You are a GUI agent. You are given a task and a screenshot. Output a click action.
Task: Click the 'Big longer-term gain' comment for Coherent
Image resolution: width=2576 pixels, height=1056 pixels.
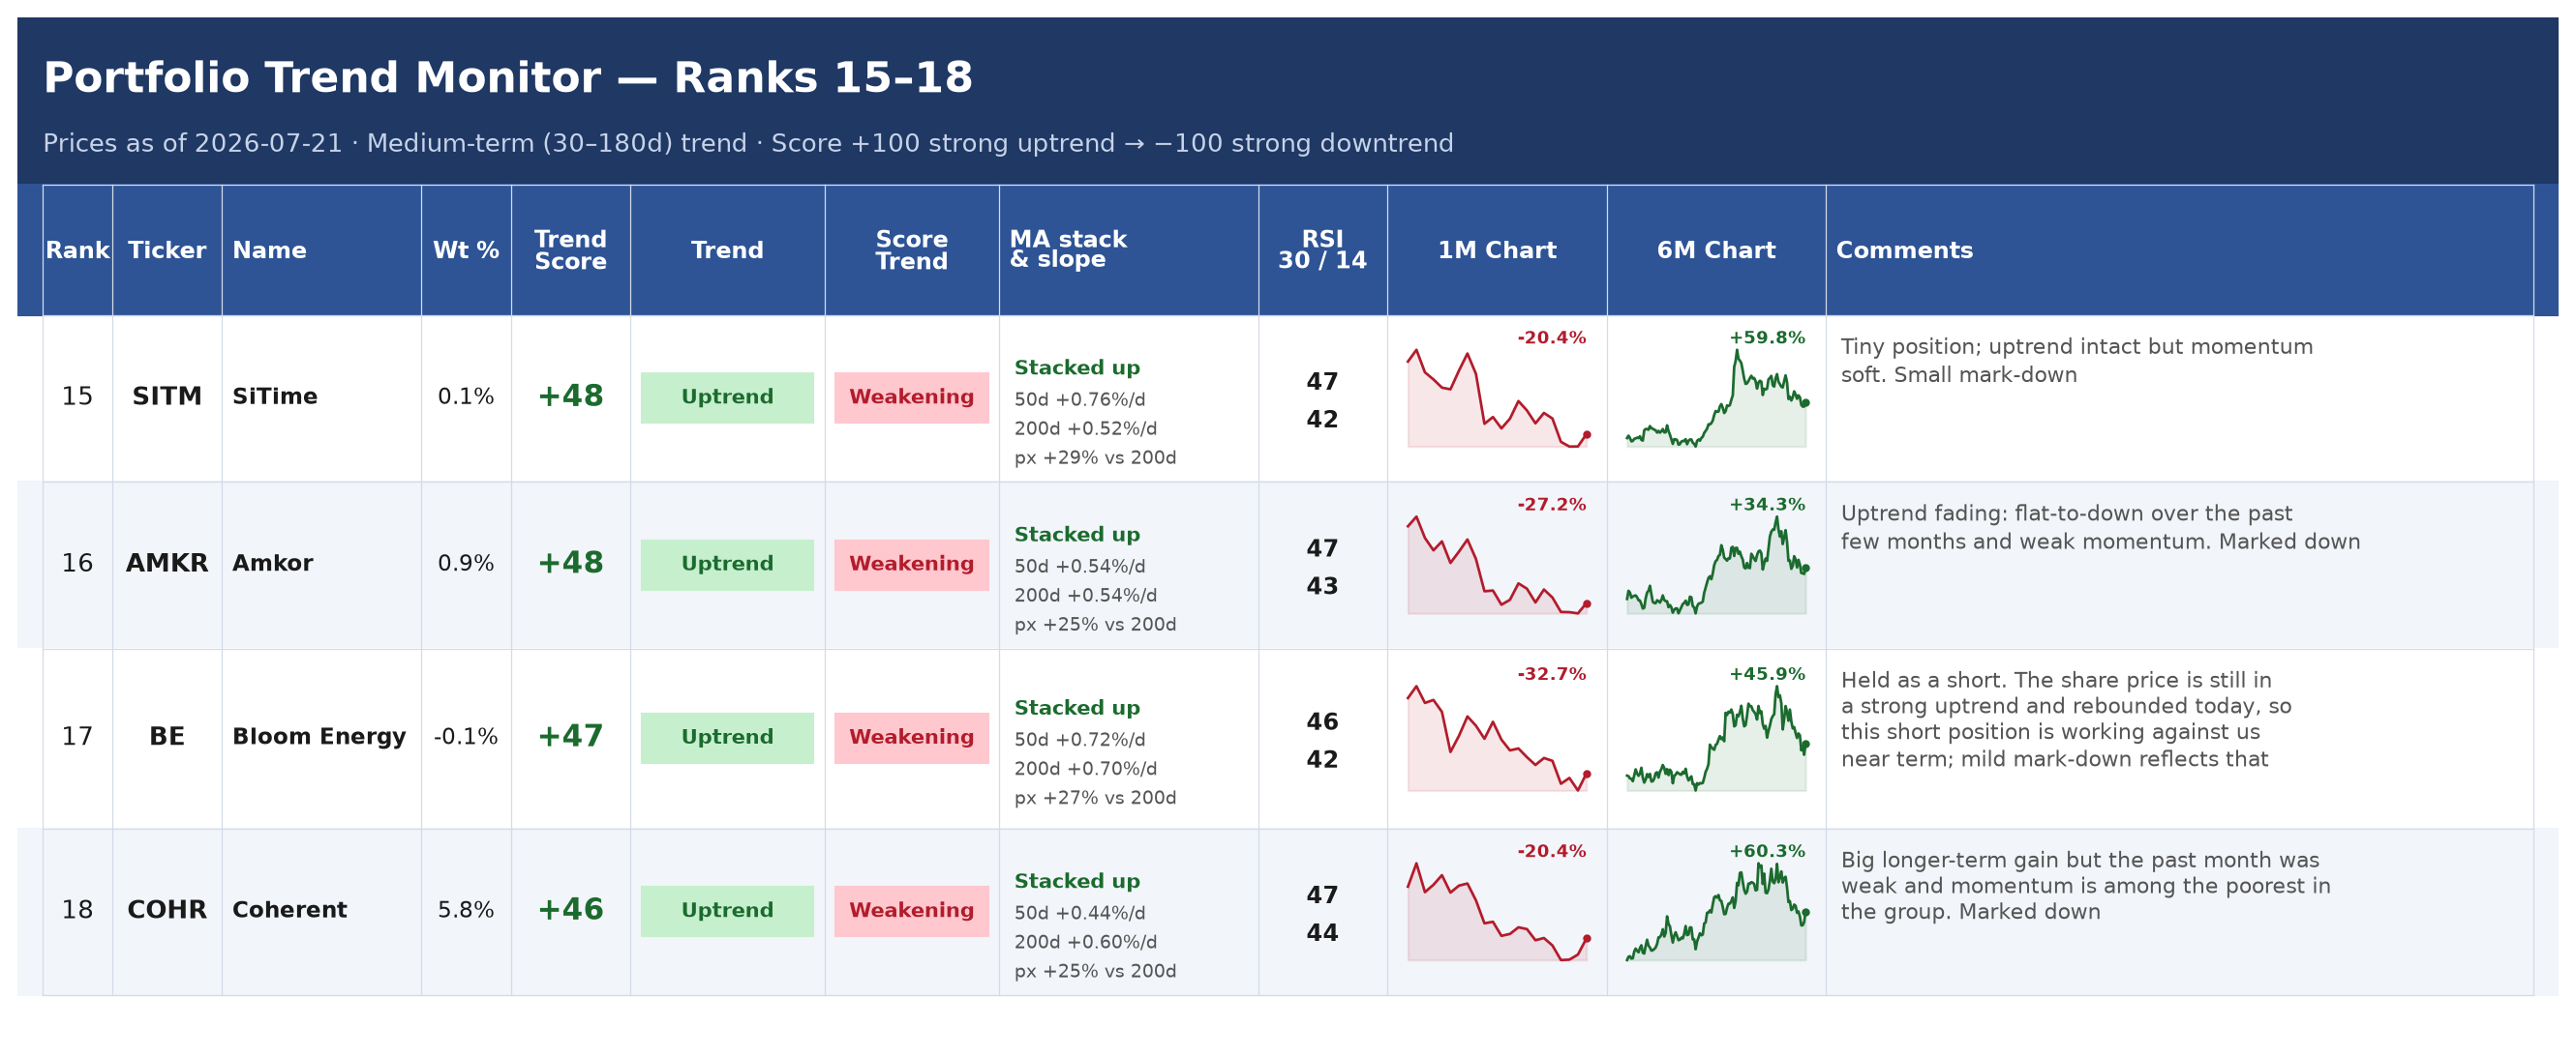(x=2085, y=886)
